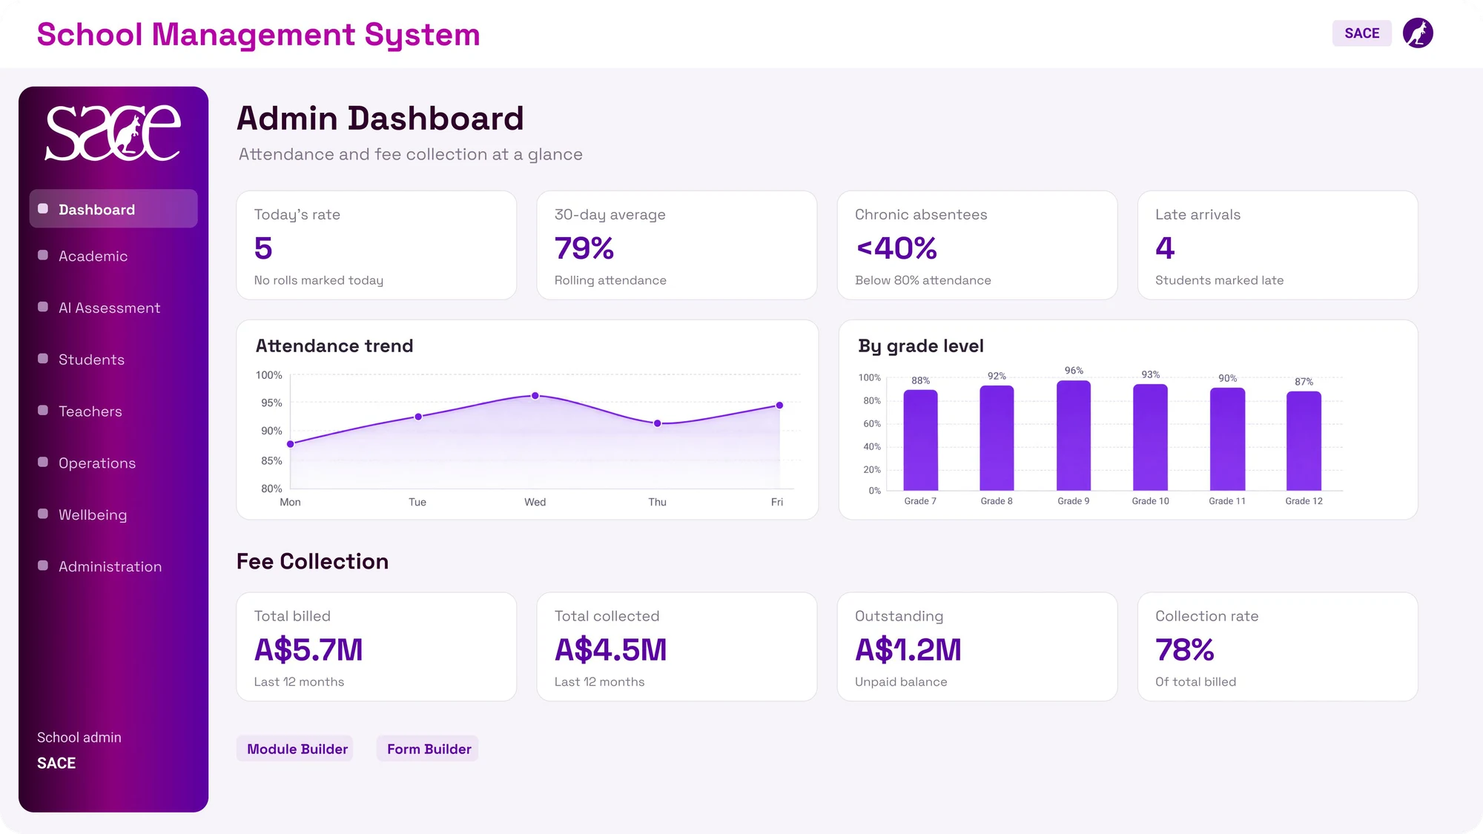
Task: Click Thursday's point on attendance trend
Action: tap(658, 423)
